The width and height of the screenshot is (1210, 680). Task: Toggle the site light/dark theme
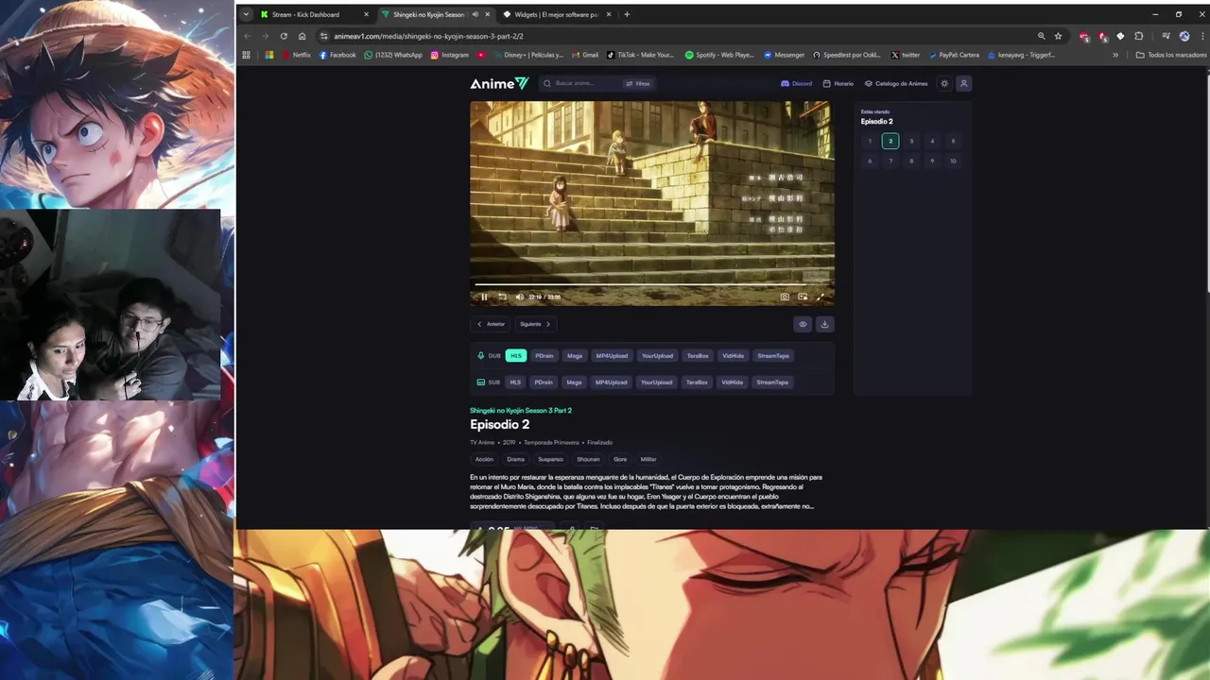tap(944, 83)
